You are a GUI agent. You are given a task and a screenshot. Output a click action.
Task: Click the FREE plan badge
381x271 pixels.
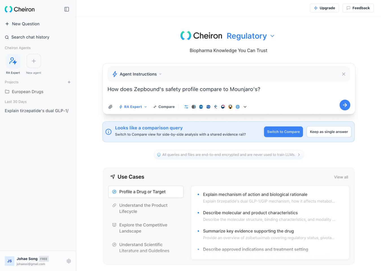coord(44,259)
